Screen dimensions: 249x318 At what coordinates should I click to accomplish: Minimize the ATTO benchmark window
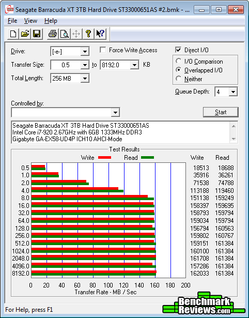[x=201, y=9]
